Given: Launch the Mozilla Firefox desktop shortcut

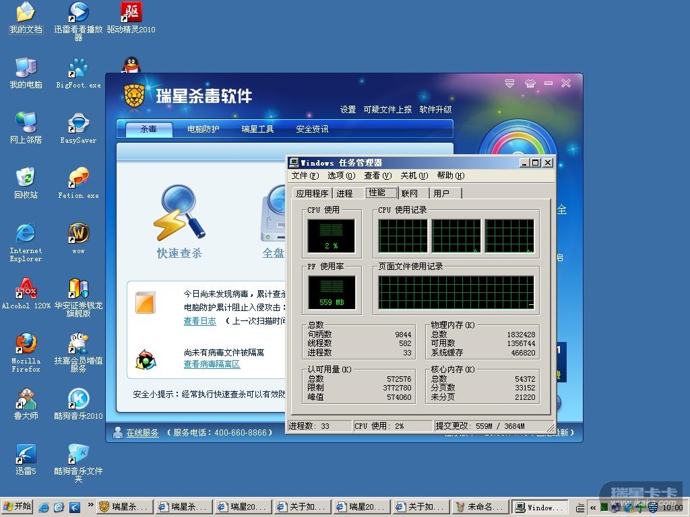Looking at the screenshot, I should tap(26, 353).
